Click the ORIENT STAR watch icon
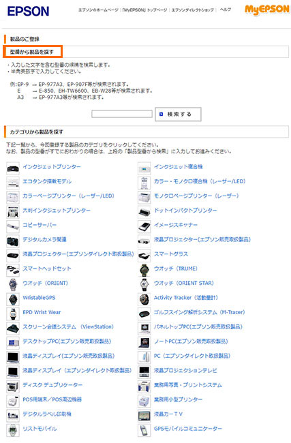 click(144, 284)
